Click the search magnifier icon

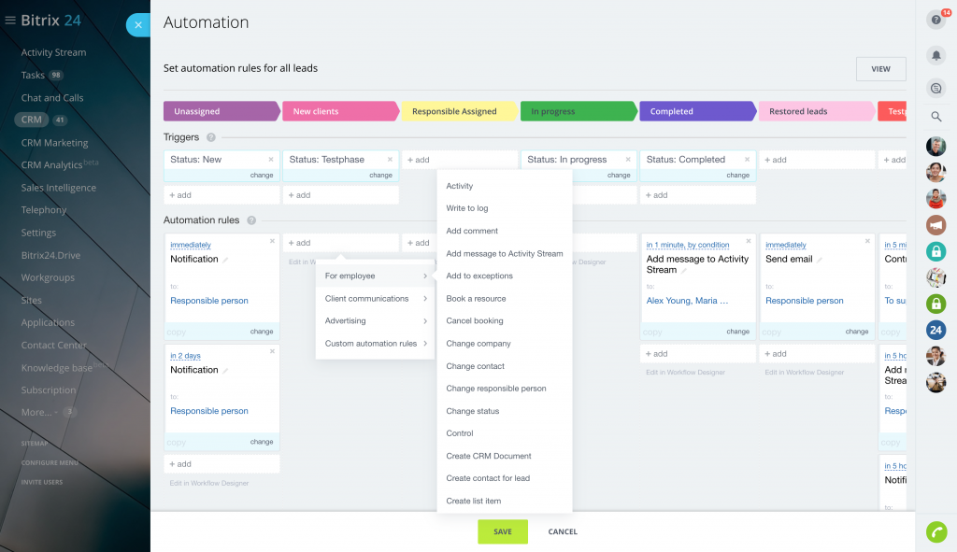click(x=936, y=117)
